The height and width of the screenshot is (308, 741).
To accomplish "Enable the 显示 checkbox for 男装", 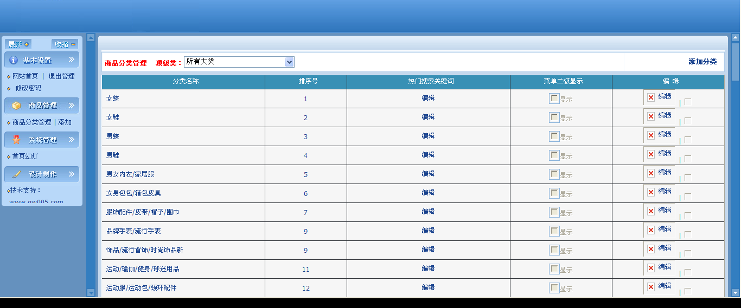I will click(554, 136).
